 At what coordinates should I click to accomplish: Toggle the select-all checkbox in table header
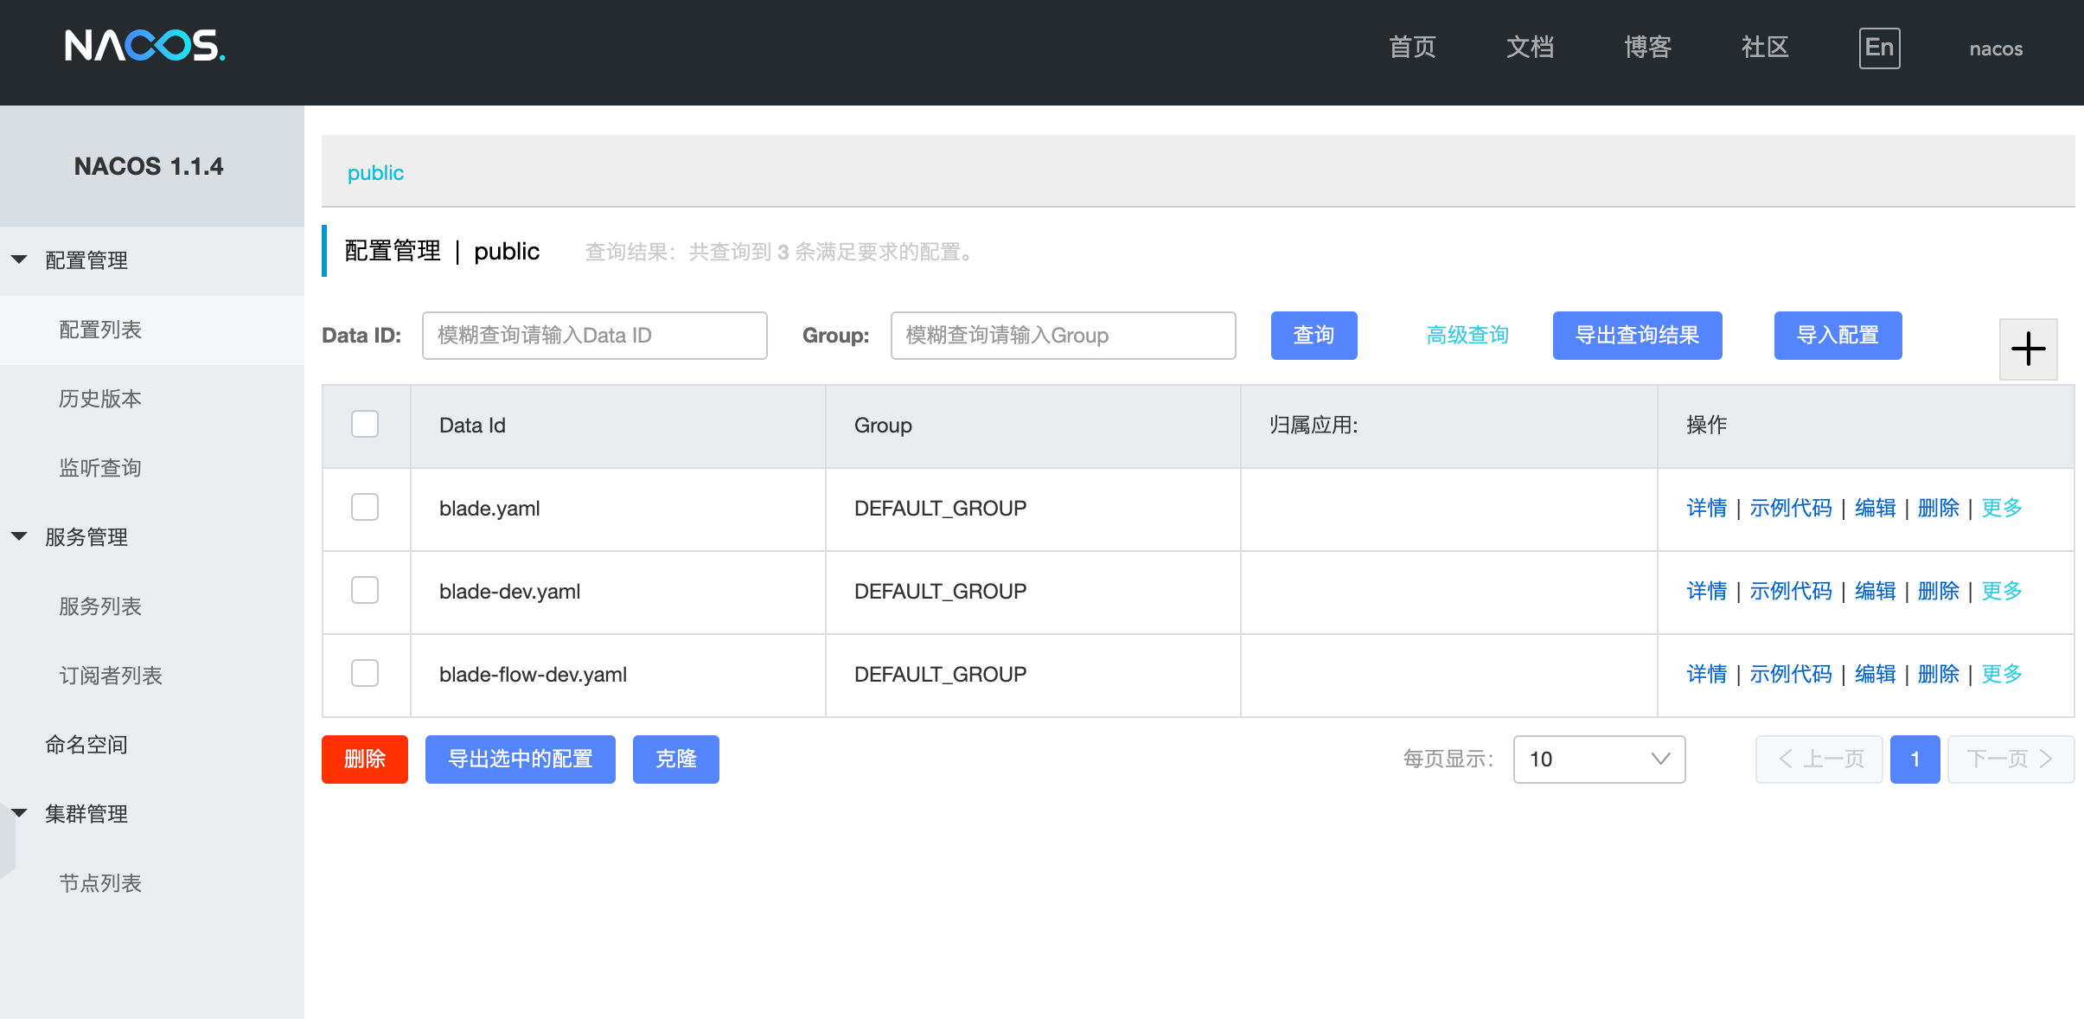point(365,425)
